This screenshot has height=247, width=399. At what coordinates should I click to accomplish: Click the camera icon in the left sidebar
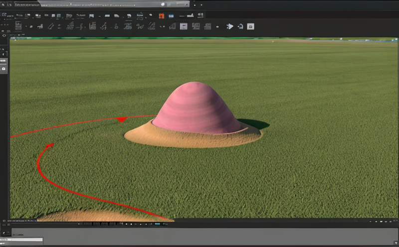coord(3,69)
